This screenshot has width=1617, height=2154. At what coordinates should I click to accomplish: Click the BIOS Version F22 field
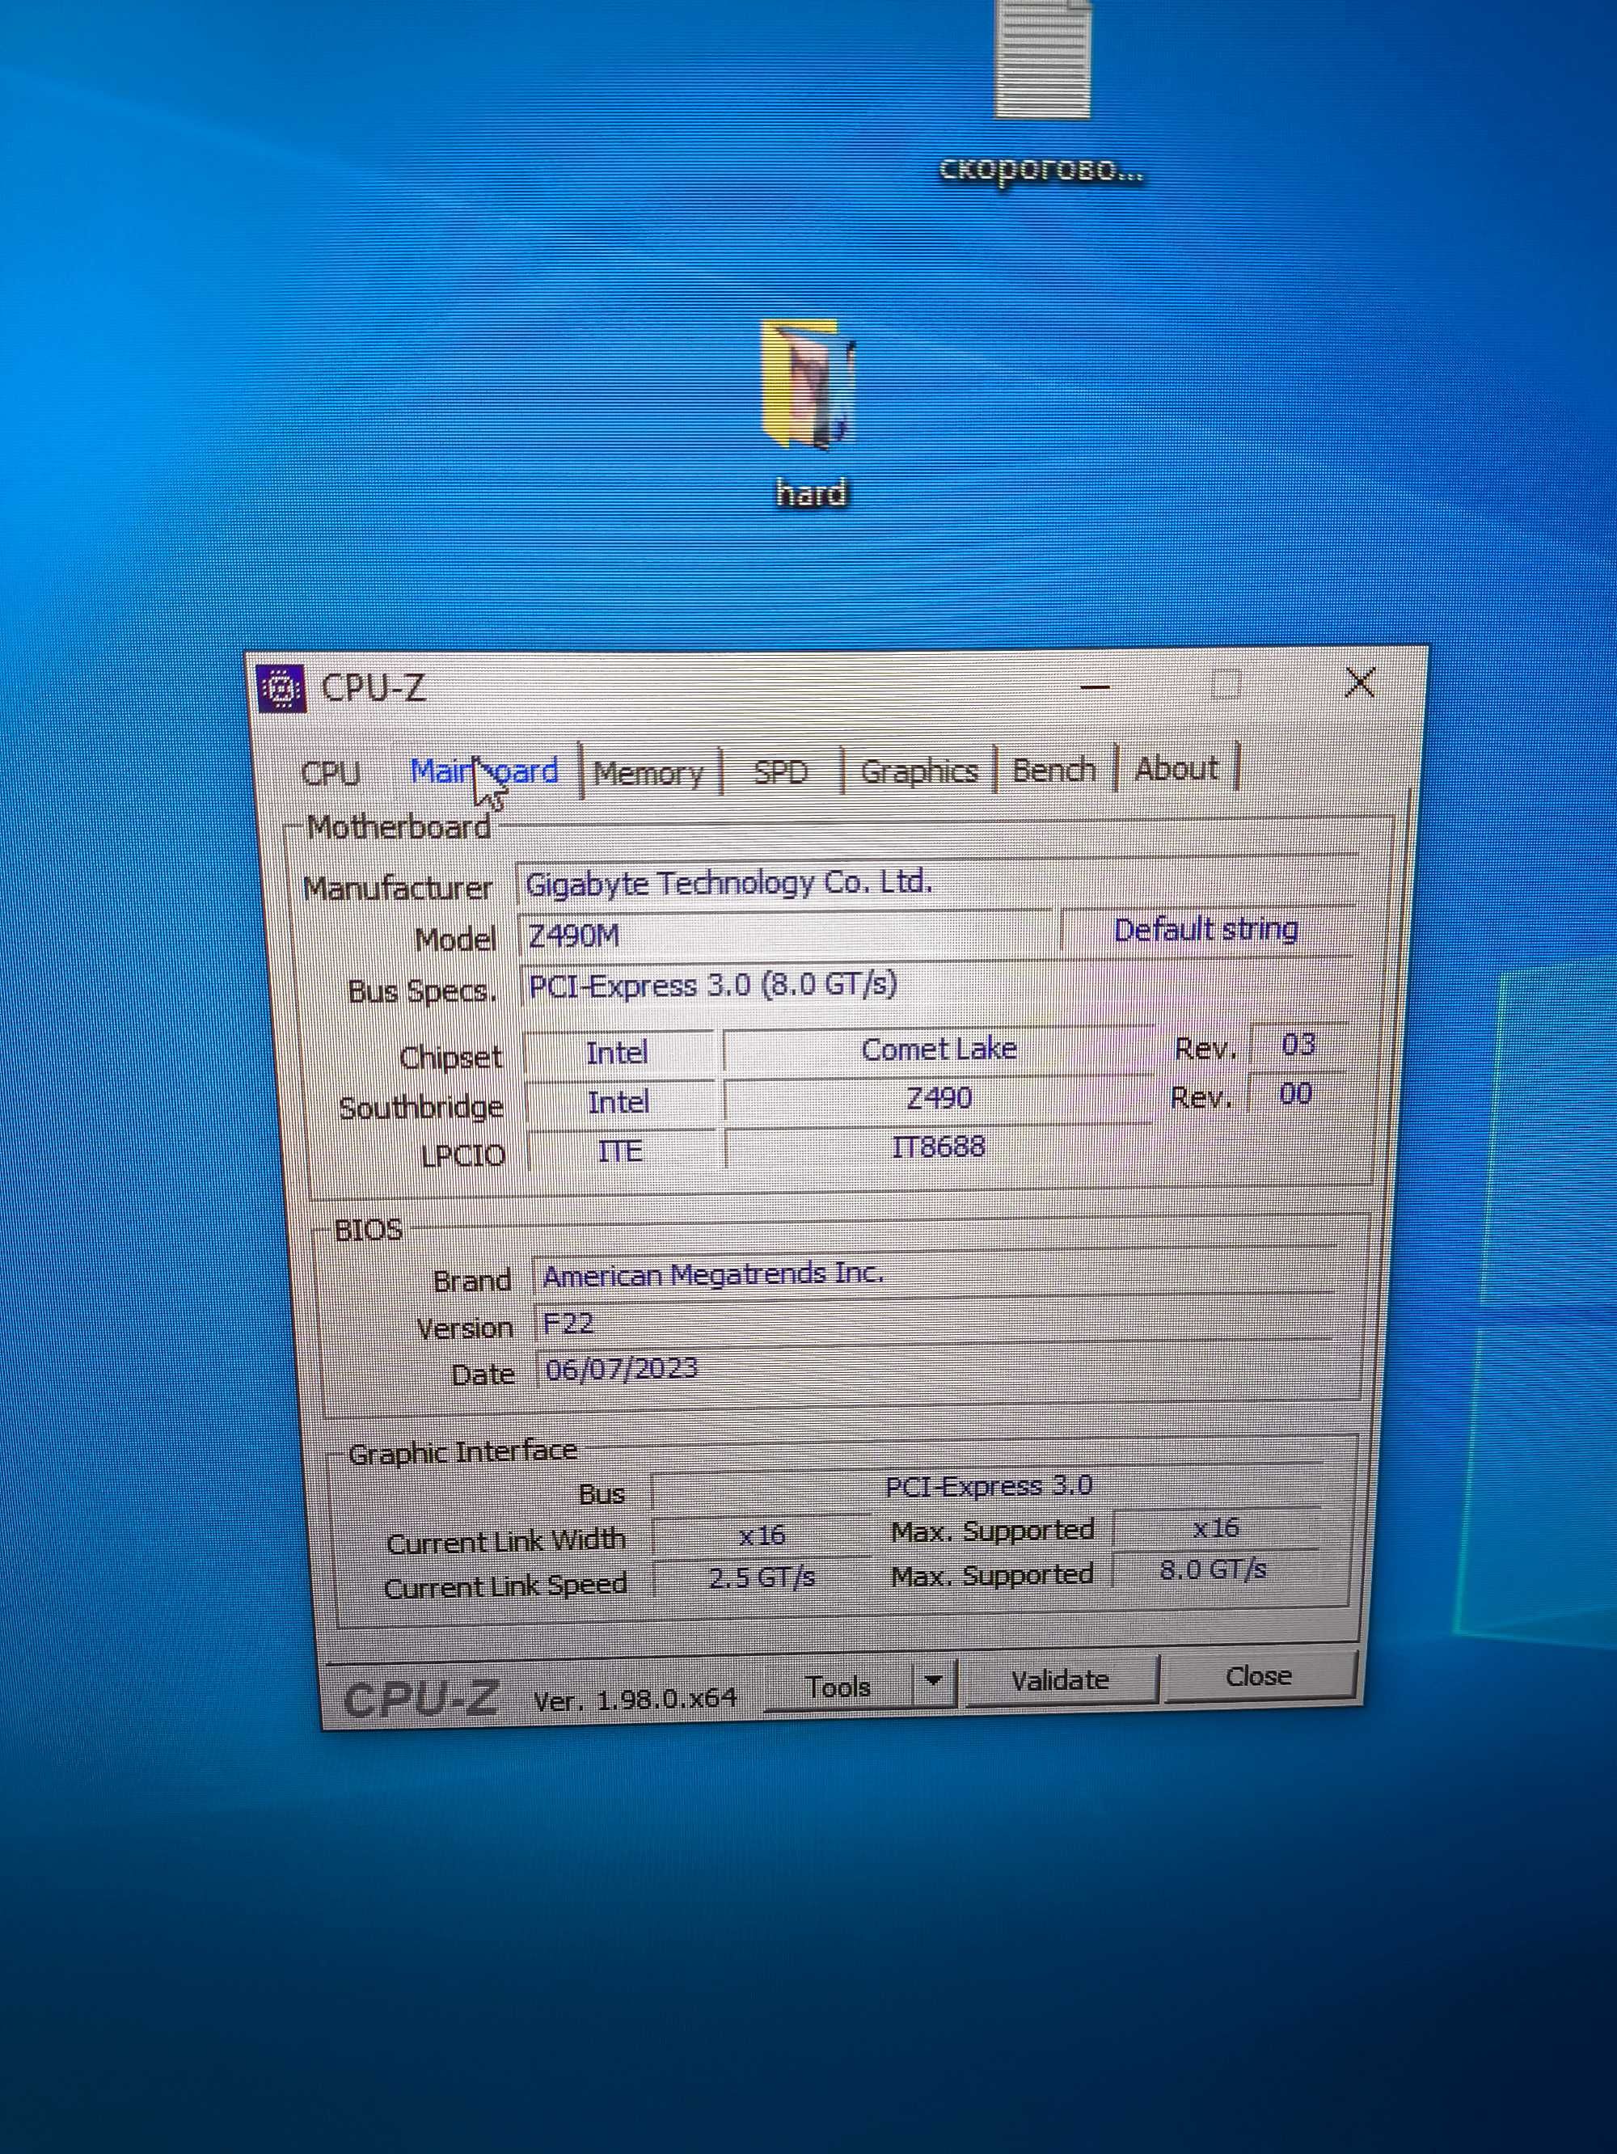coord(935,1321)
